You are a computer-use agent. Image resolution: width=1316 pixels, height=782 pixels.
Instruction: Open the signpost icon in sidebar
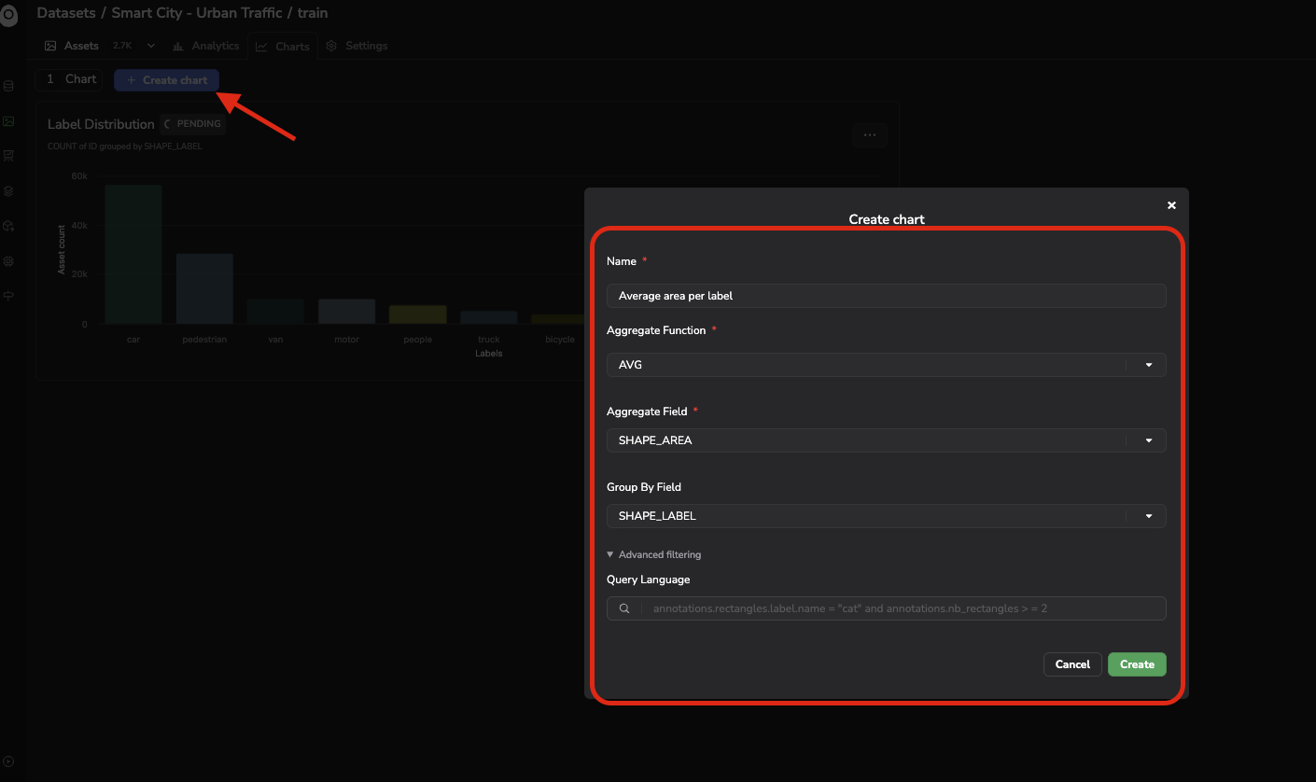(x=8, y=296)
